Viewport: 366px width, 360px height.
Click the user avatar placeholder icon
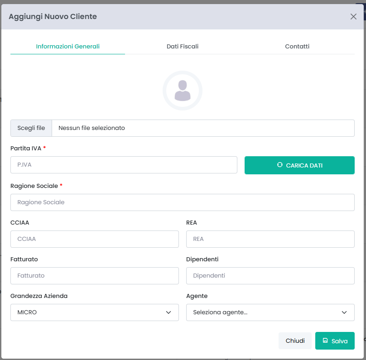coord(183,91)
